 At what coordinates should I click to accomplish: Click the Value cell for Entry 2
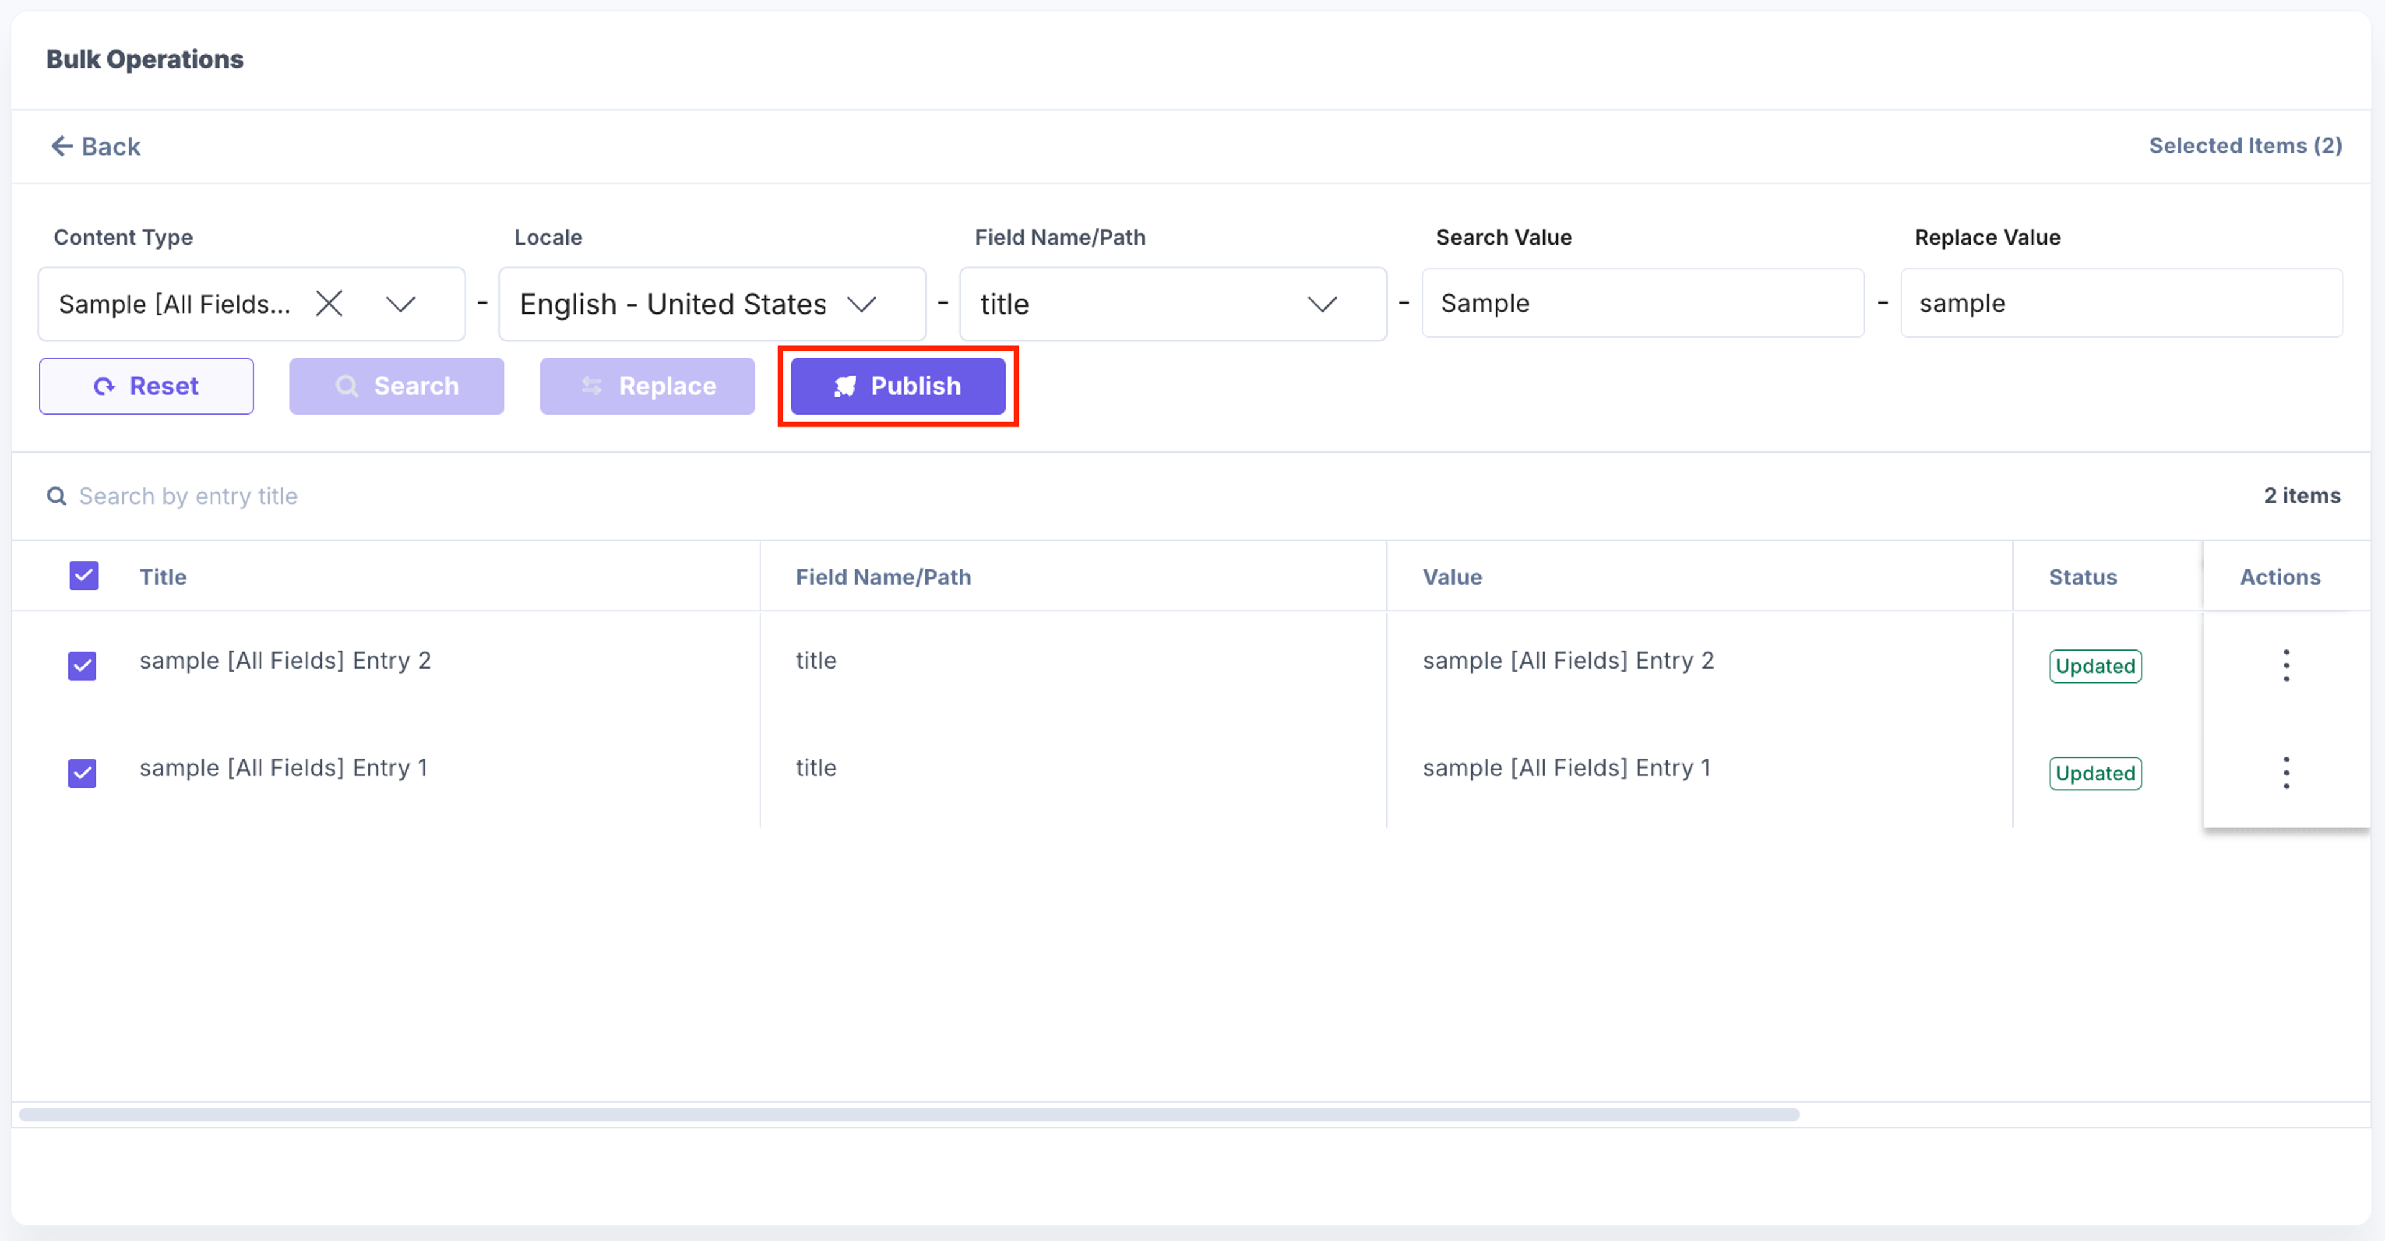(x=1568, y=660)
